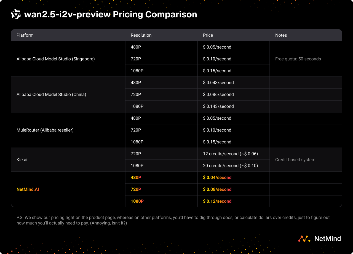Select Alibaba Cloud Model Studio (China) cell

51,95
